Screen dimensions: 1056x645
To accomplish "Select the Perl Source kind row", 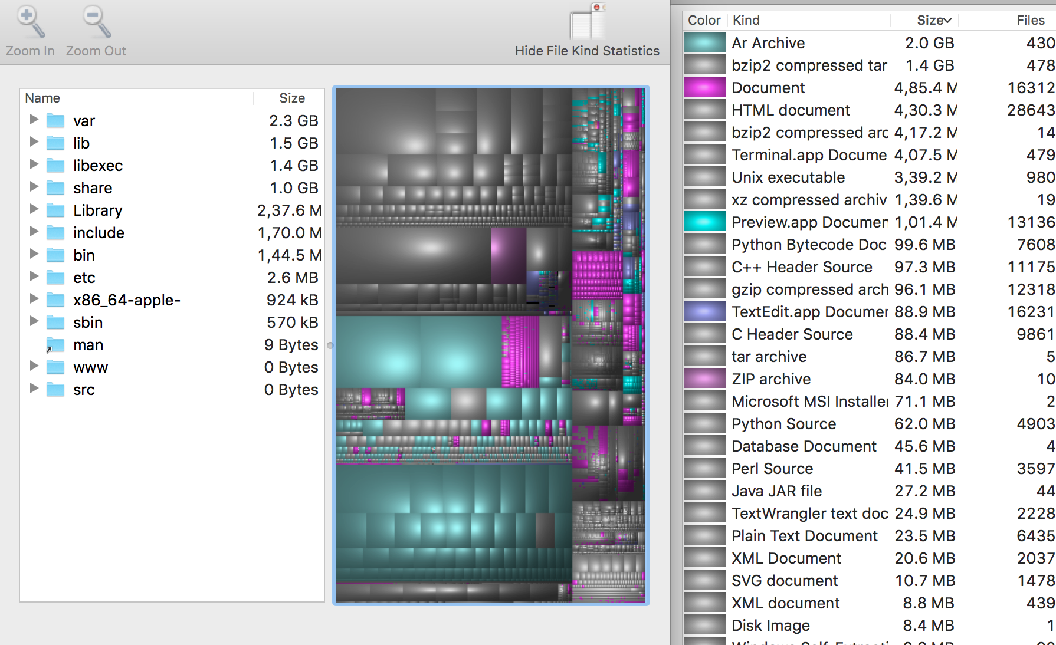I will pyautogui.click(x=870, y=468).
